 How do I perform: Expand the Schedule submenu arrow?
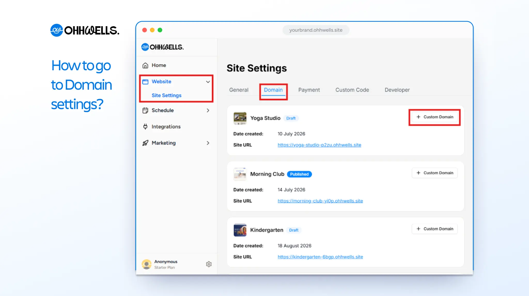point(208,110)
